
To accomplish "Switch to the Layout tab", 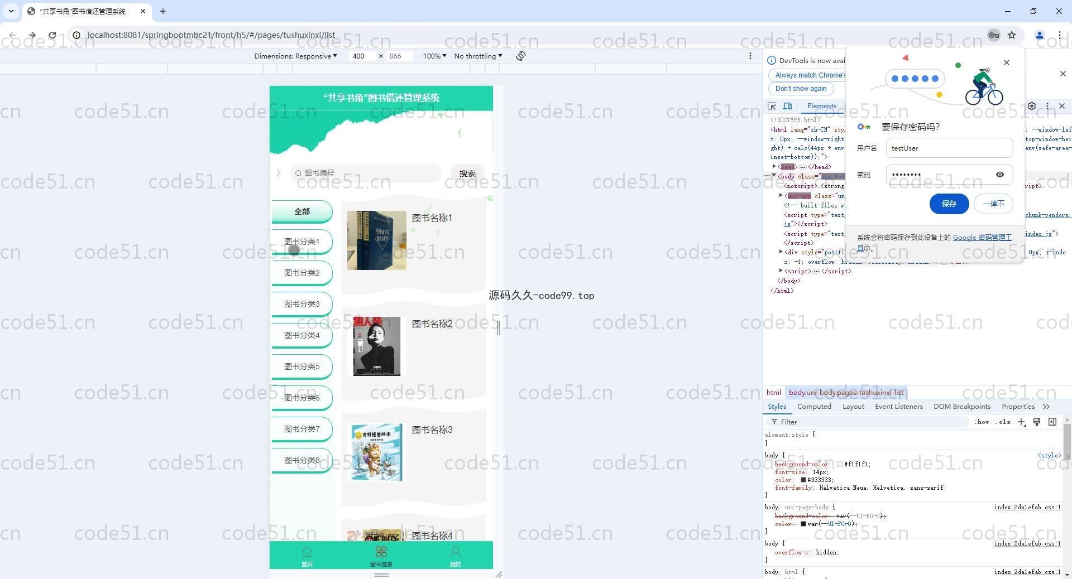I will 853,407.
